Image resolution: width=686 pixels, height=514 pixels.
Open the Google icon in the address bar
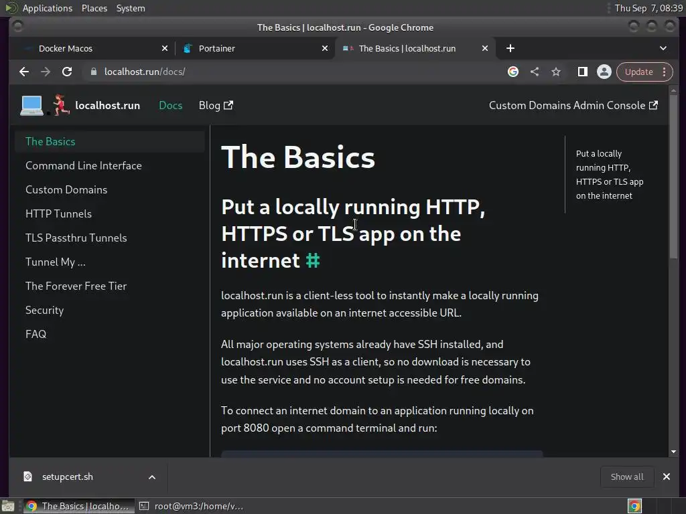coord(512,72)
